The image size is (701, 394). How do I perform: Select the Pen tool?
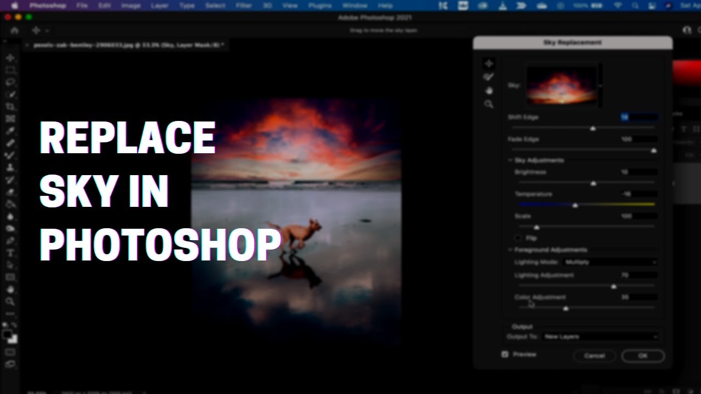(x=10, y=240)
